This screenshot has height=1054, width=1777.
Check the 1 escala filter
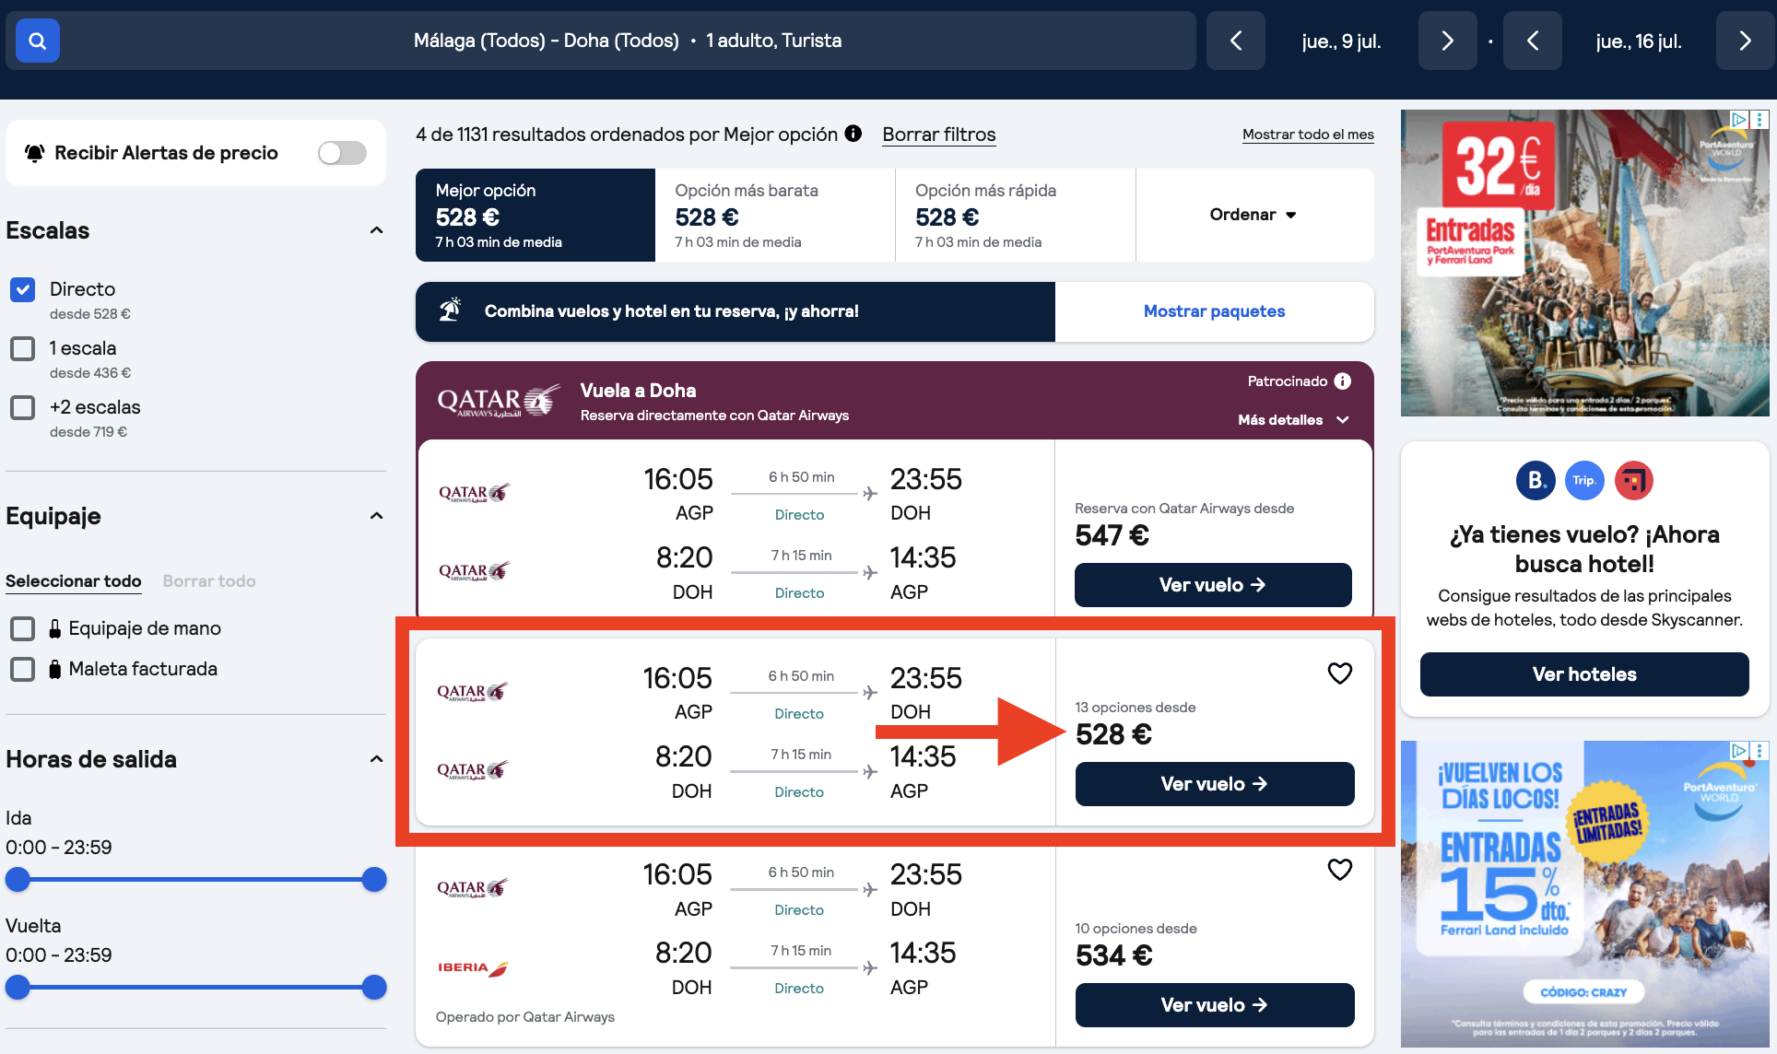(22, 348)
